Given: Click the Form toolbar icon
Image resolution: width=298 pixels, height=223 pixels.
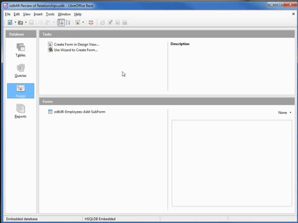Looking at the screenshot, I should (77, 22).
